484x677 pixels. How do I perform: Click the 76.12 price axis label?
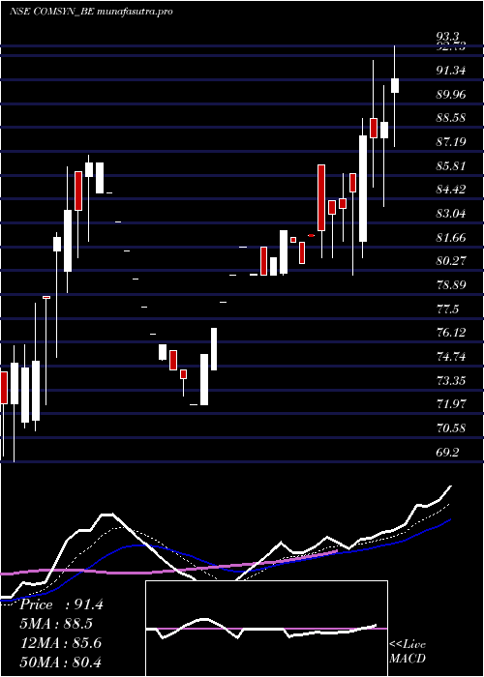(x=451, y=333)
